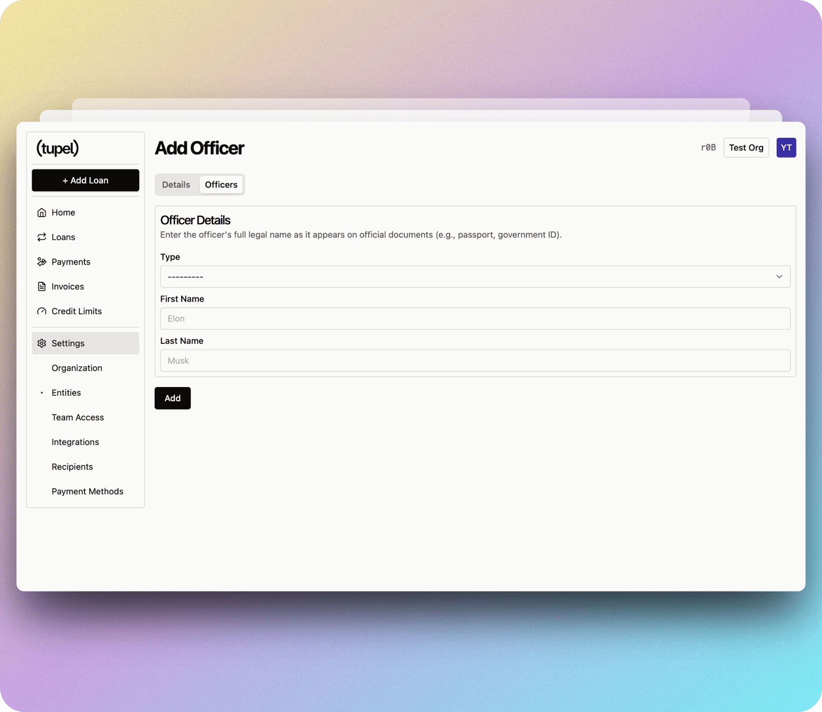Viewport: 822px width, 712px height.
Task: Open the Test Org organization switcher
Action: click(746, 147)
